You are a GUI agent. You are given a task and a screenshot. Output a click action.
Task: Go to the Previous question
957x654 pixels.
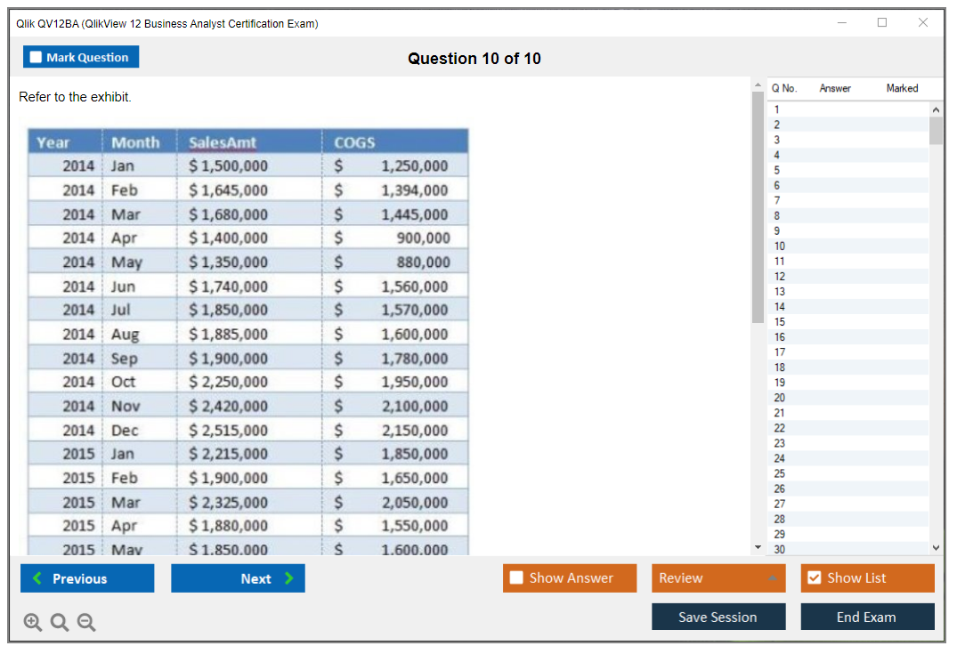point(87,578)
